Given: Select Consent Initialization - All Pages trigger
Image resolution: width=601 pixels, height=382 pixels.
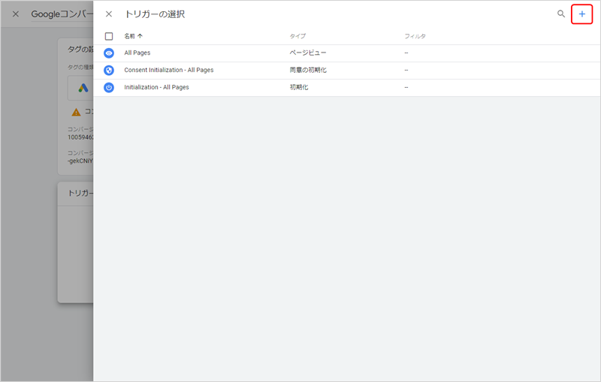Looking at the screenshot, I should tap(347, 71).
